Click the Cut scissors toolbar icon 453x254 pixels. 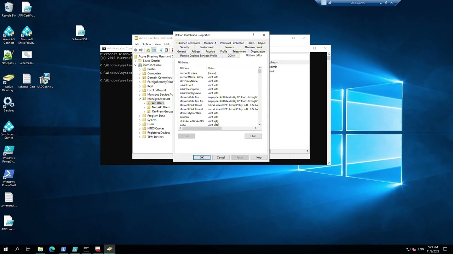[x=161, y=50]
